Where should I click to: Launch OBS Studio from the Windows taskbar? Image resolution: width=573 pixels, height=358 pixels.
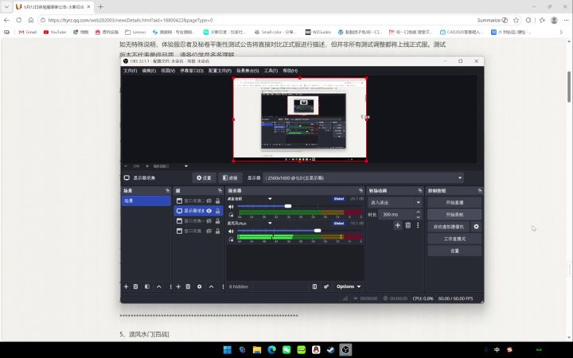click(345, 350)
